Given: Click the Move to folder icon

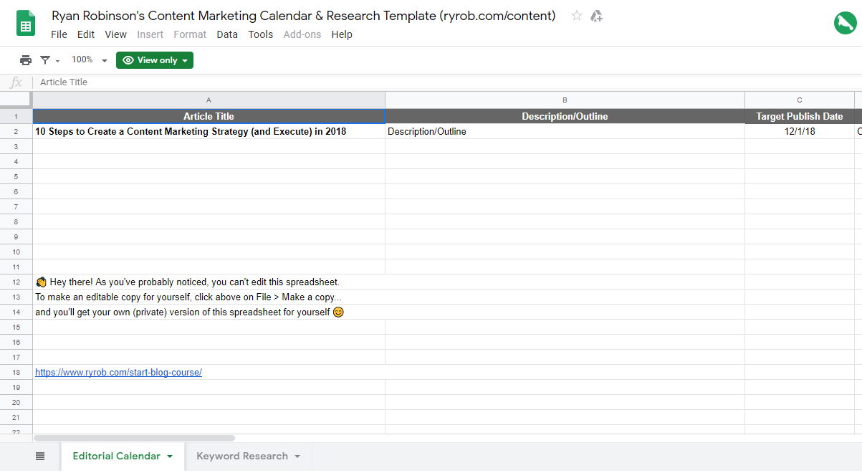Looking at the screenshot, I should pos(597,16).
